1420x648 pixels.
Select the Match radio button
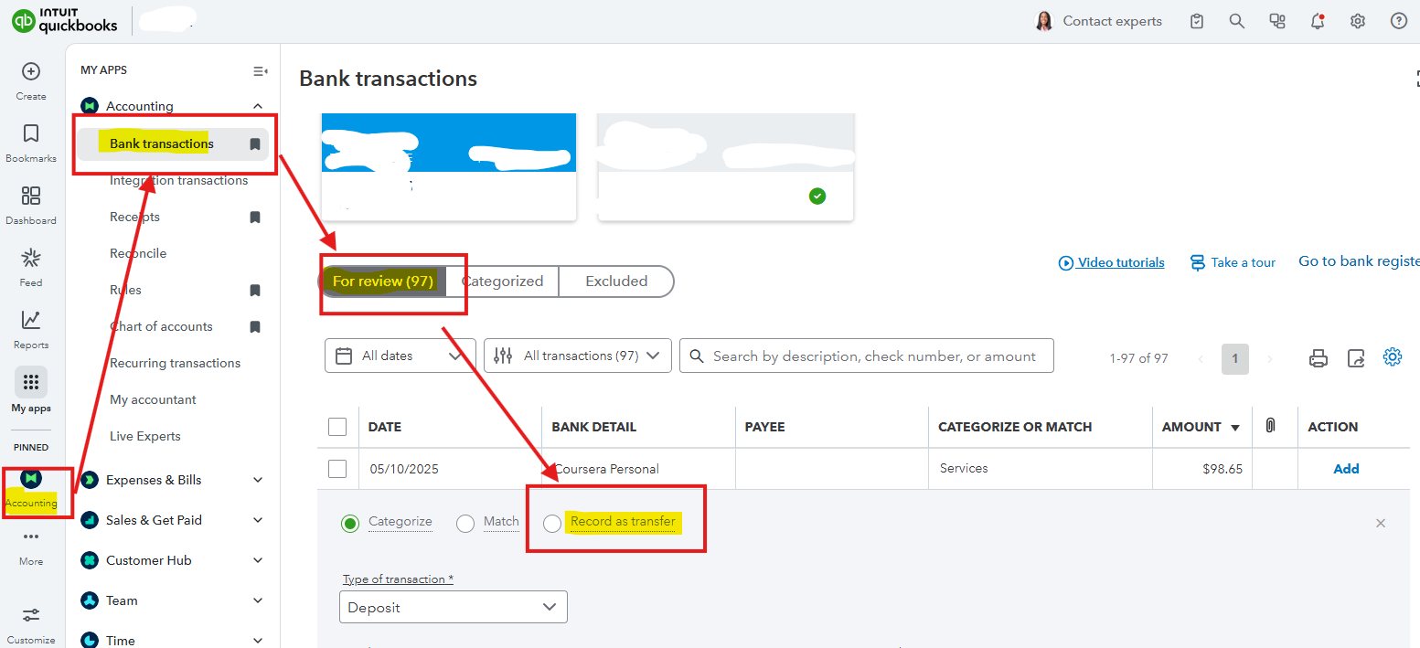[x=465, y=524]
